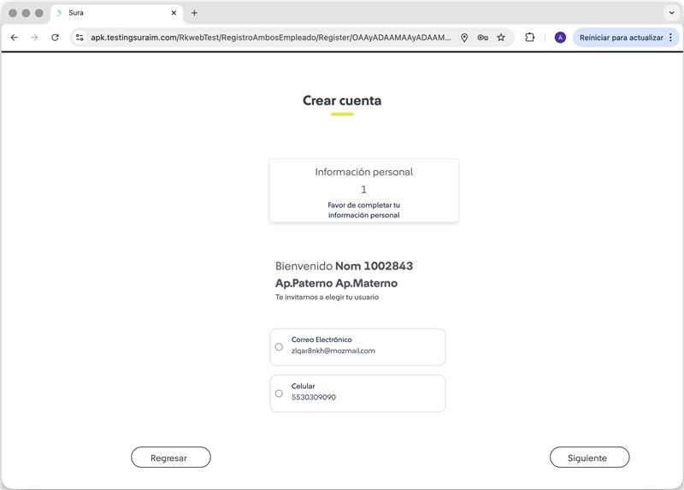Screen dimensions: 684x490
Task: Click the Regresar button
Action: [170, 458]
